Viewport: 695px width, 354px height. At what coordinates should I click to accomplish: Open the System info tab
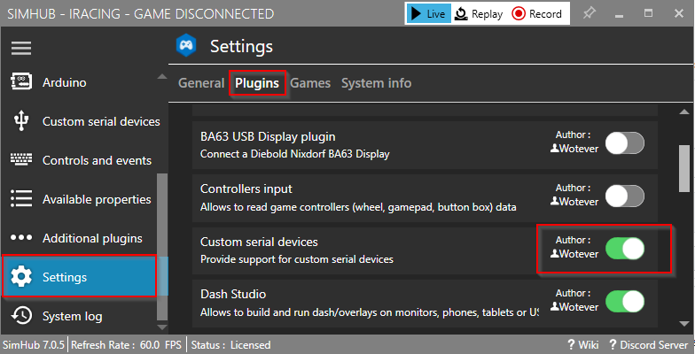tap(376, 83)
